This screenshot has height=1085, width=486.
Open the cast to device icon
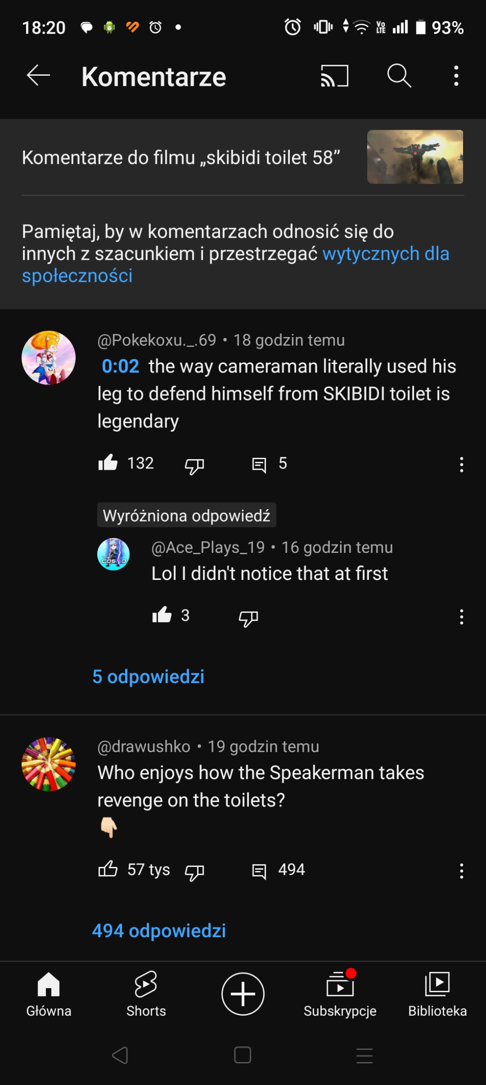(x=335, y=75)
